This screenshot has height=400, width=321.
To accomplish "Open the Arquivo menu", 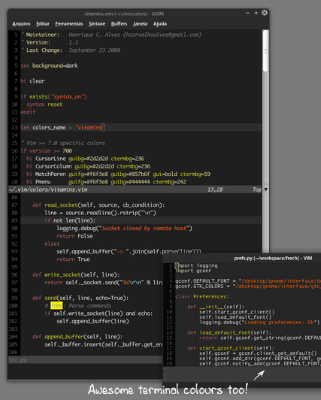I will pos(21,24).
